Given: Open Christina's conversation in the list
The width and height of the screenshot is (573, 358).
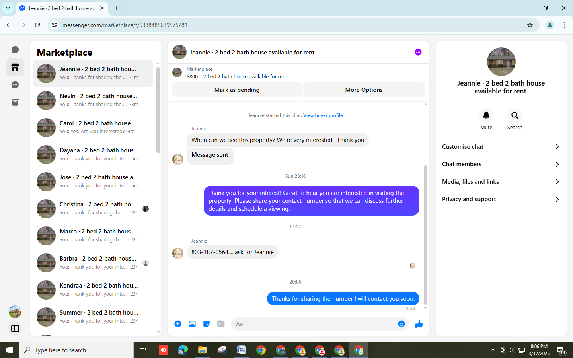Looking at the screenshot, I should (x=93, y=209).
